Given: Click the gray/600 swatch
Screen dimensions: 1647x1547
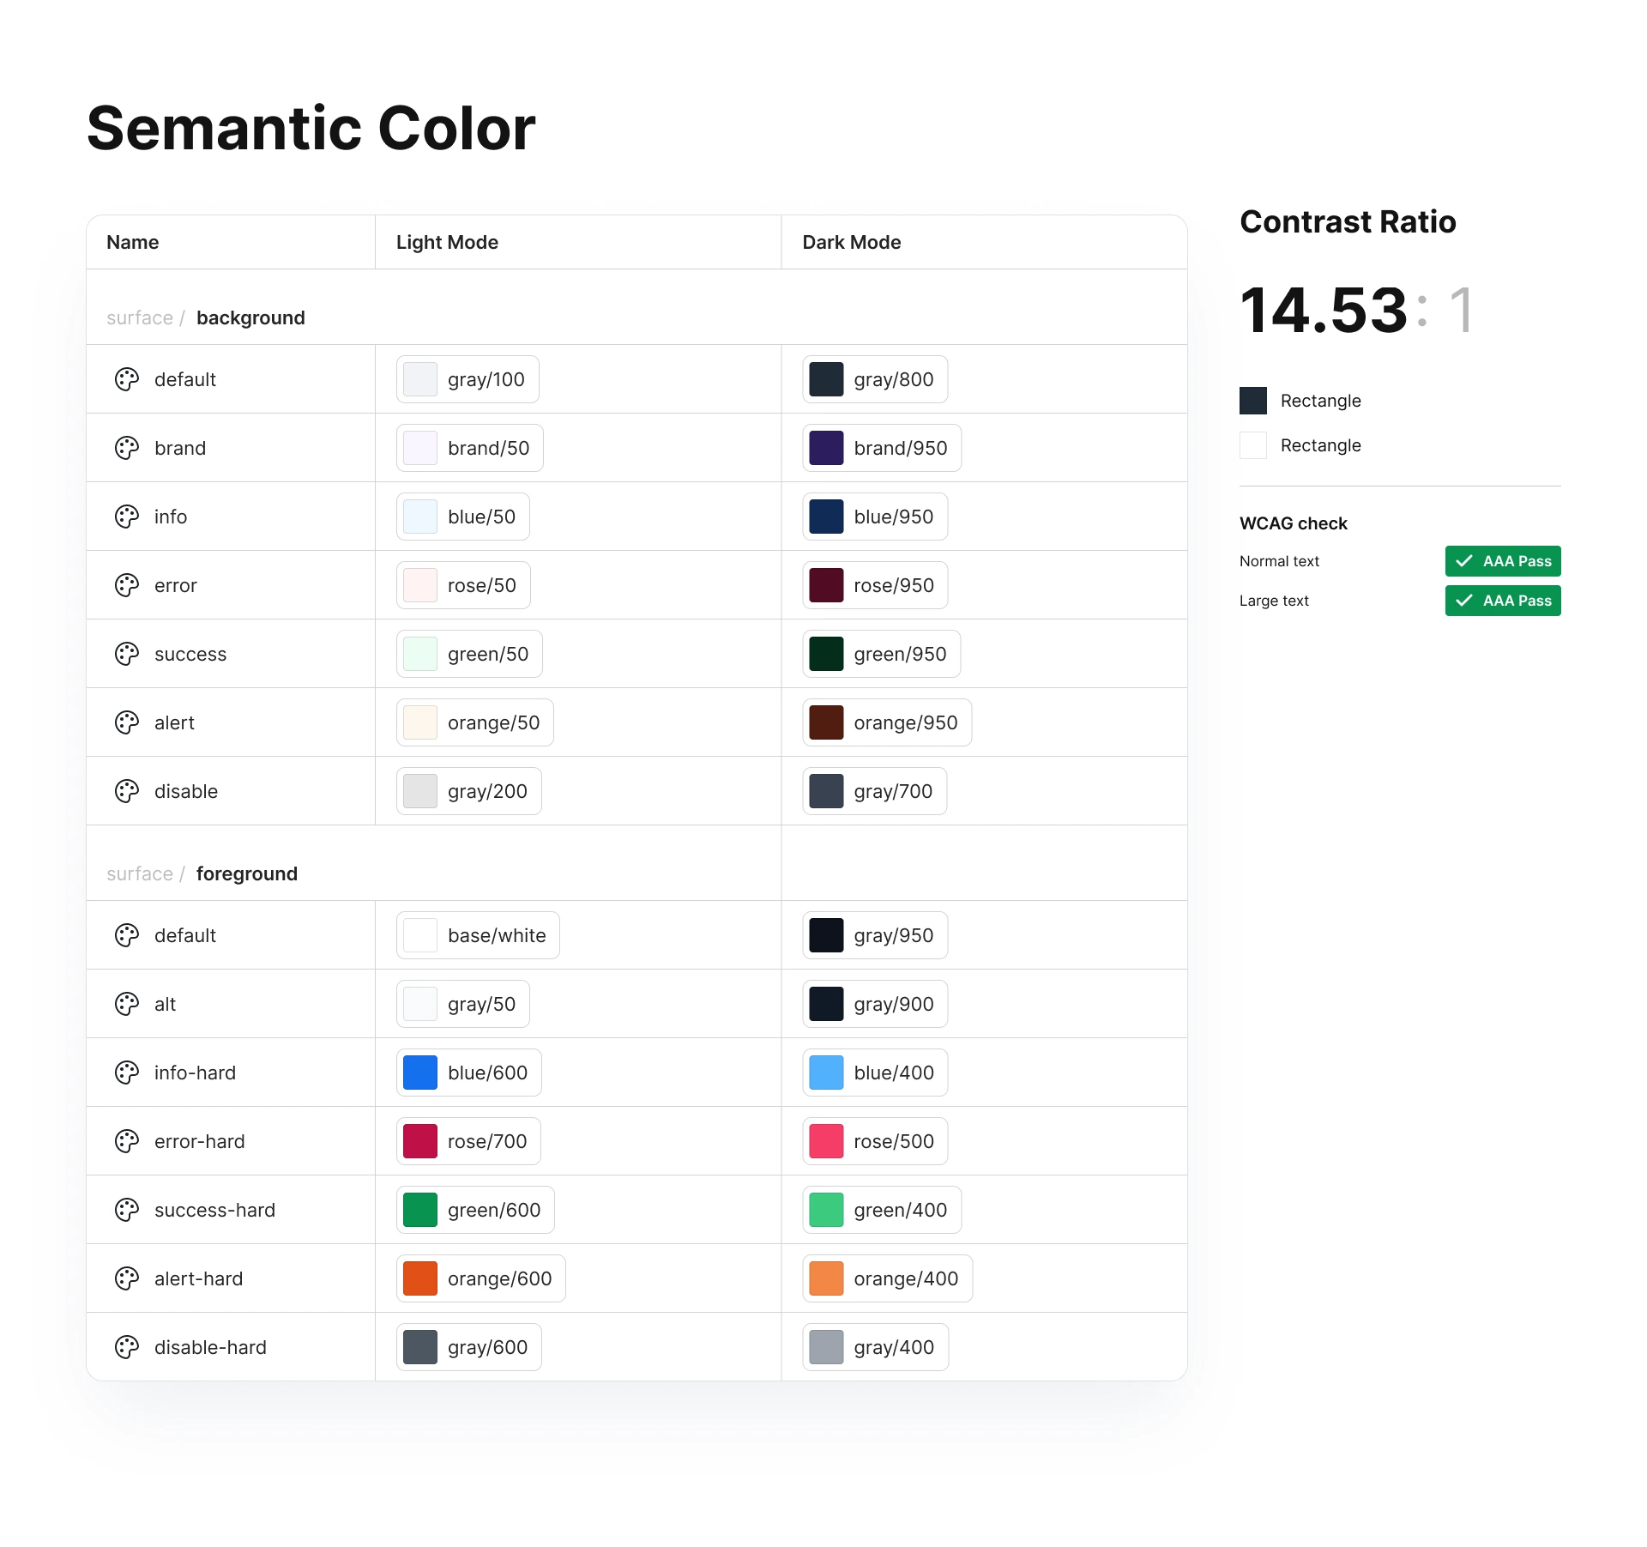Looking at the screenshot, I should click(420, 1347).
